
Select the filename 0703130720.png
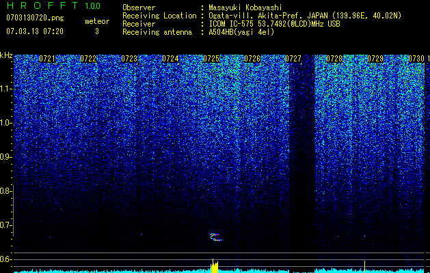35,18
